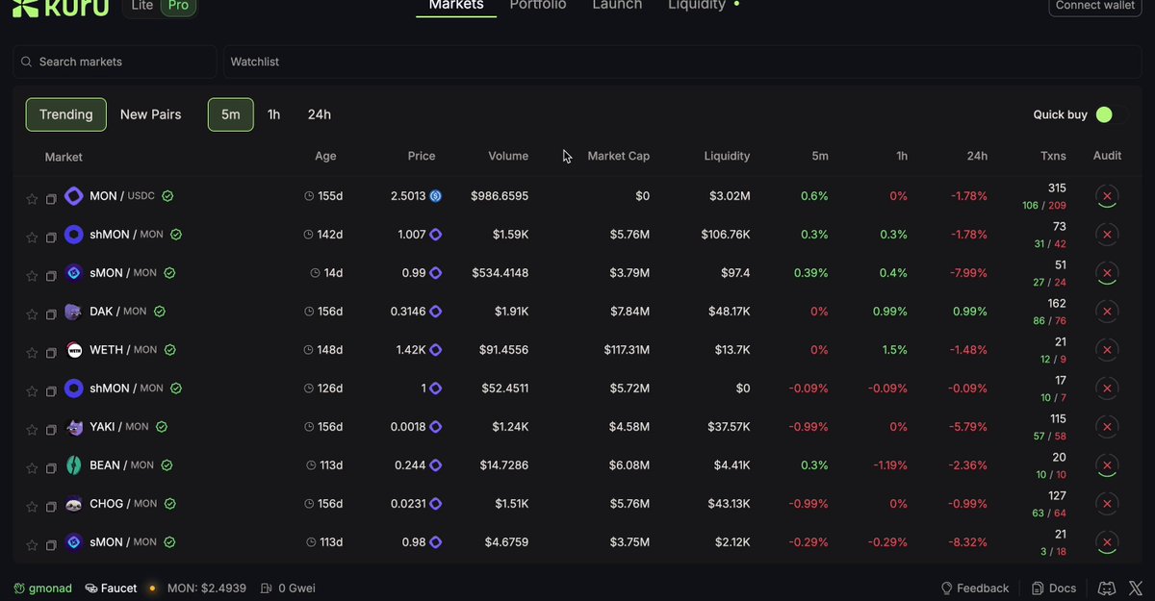This screenshot has width=1155, height=601.
Task: Sort by the Price column header
Action: [x=422, y=156]
